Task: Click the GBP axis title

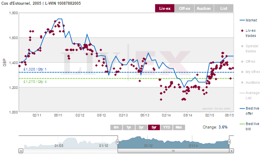Action: click(5, 62)
